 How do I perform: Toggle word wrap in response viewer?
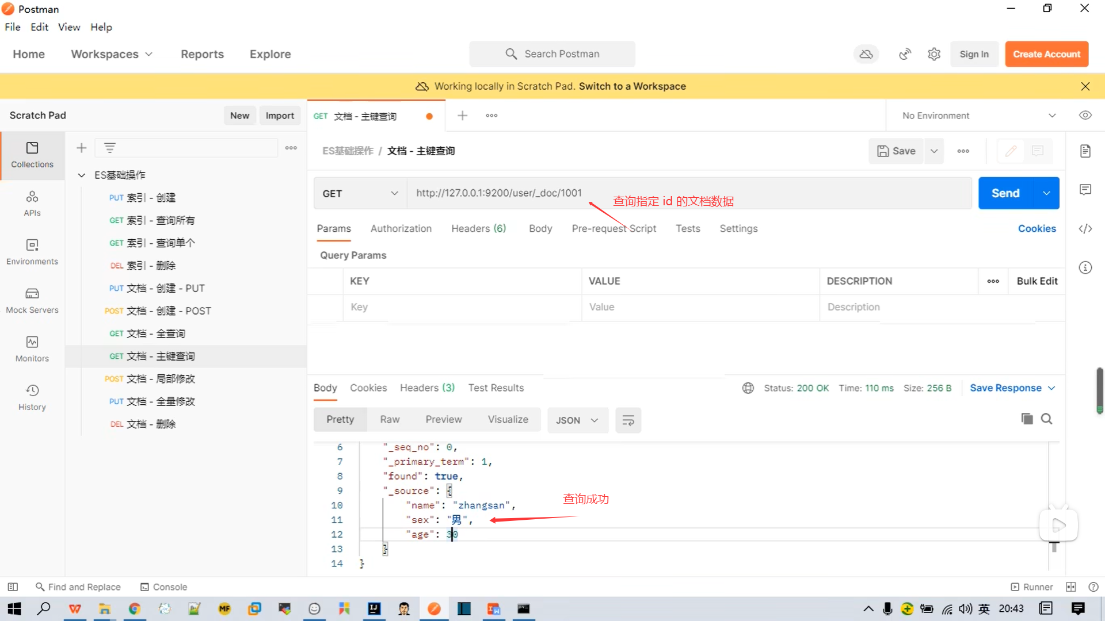628,420
